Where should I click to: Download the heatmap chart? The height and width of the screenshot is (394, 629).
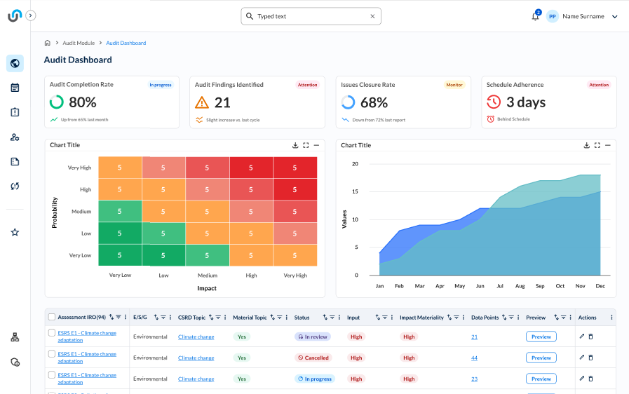pyautogui.click(x=295, y=145)
